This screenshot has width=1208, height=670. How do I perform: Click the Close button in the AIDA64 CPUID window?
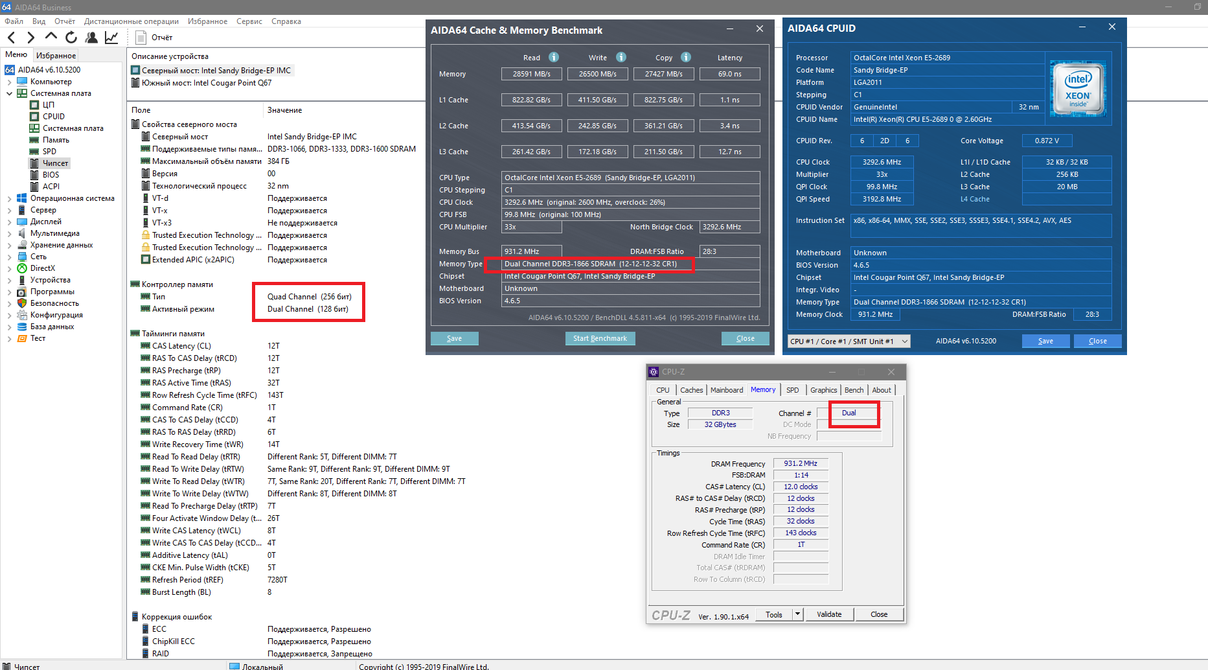pos(1098,341)
